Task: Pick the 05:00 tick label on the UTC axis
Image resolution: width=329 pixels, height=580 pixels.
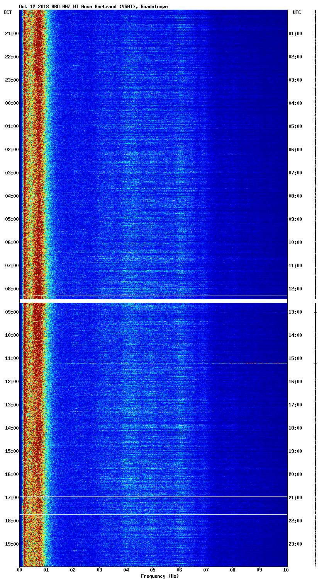Action: pyautogui.click(x=295, y=126)
